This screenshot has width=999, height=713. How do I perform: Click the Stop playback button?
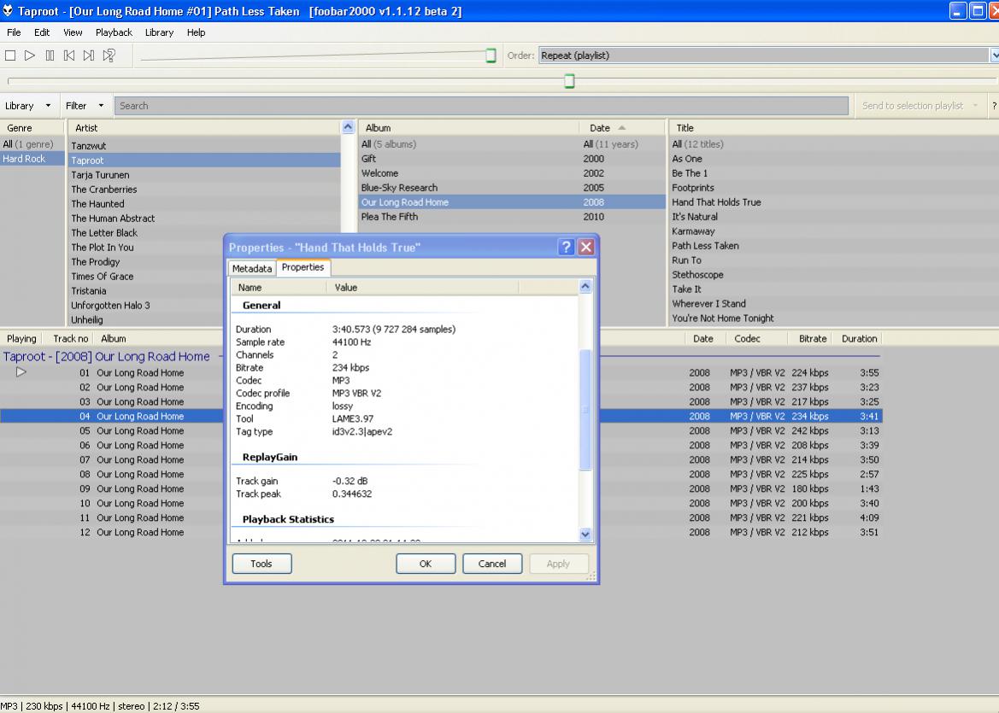(x=10, y=56)
